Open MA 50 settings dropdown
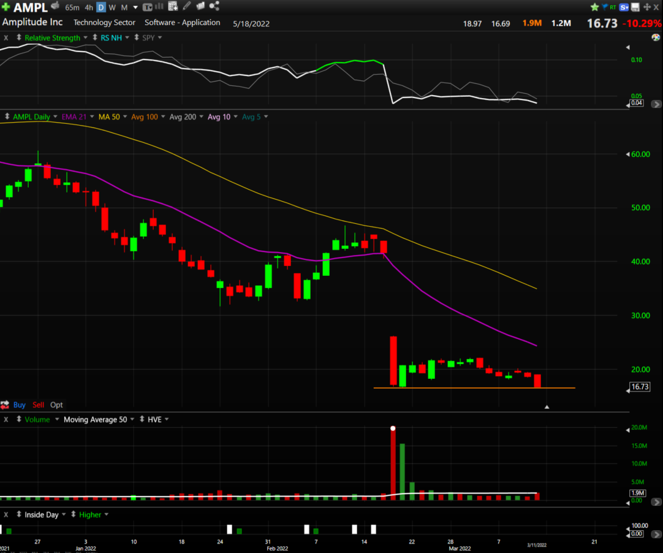The image size is (663, 553). point(125,116)
